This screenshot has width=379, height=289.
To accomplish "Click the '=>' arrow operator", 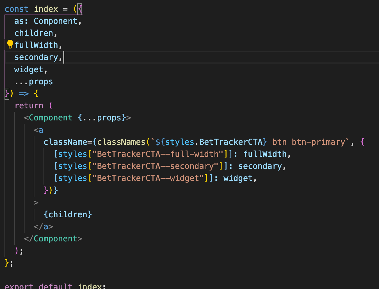I will pyautogui.click(x=24, y=94).
